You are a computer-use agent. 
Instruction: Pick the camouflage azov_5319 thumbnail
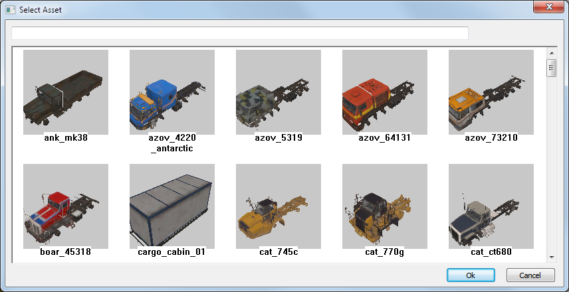(x=279, y=92)
